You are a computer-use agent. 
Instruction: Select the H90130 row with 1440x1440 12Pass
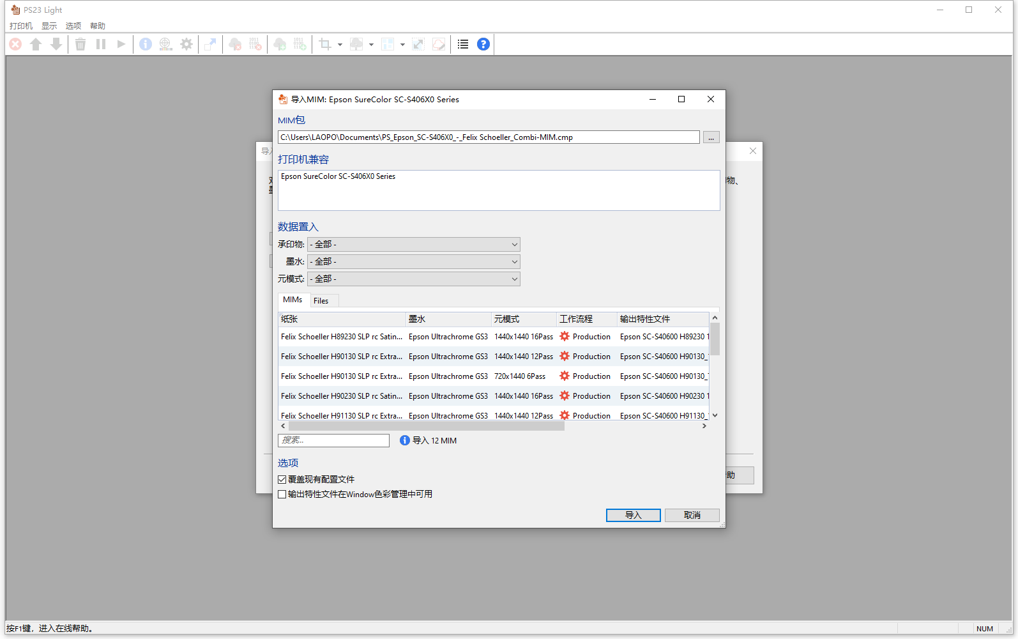tap(494, 357)
